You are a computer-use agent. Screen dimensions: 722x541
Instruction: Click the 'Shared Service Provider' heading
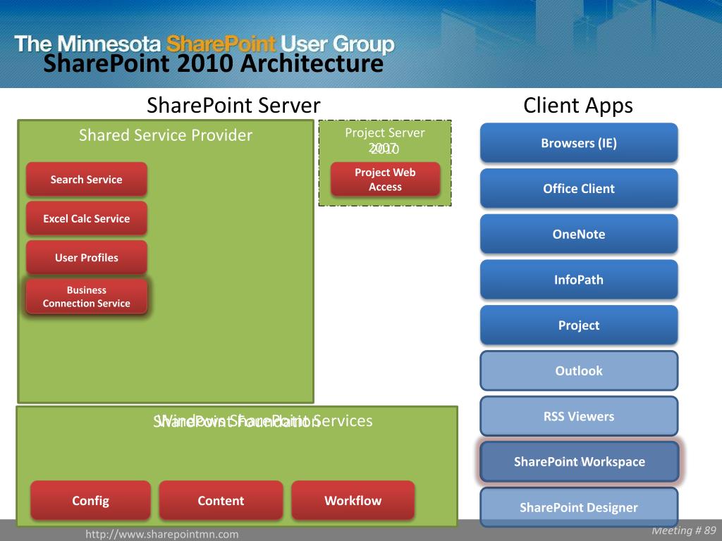click(166, 135)
